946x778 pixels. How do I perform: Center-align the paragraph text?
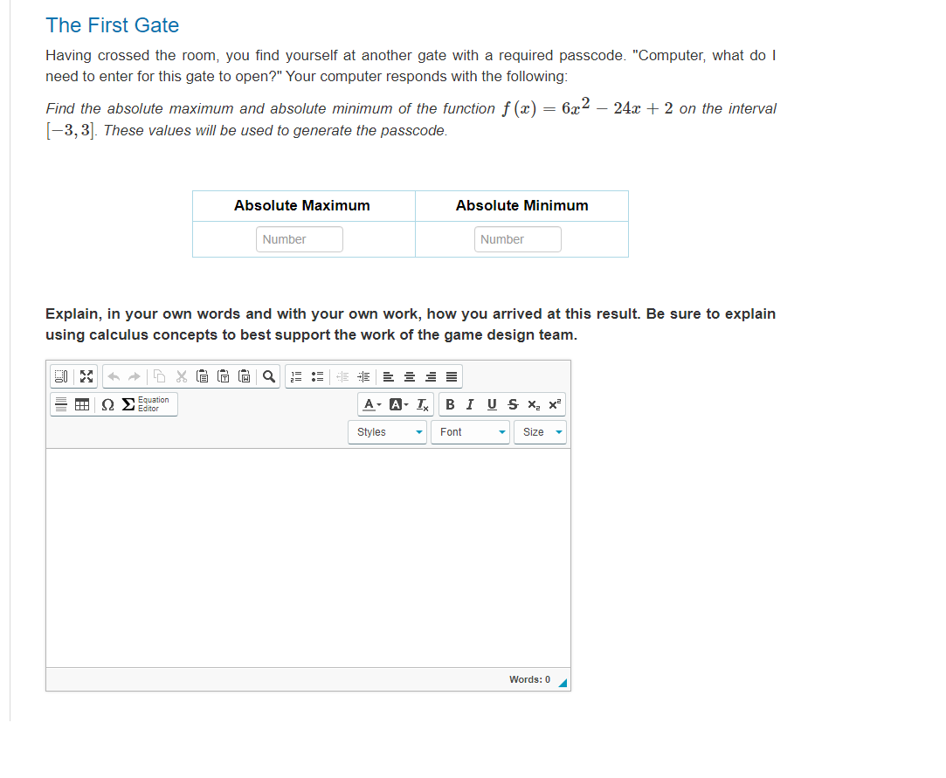(408, 375)
